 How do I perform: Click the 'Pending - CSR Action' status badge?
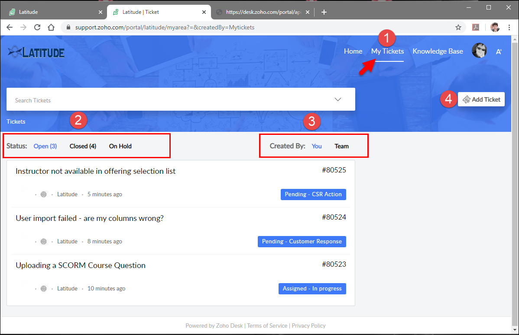313,195
